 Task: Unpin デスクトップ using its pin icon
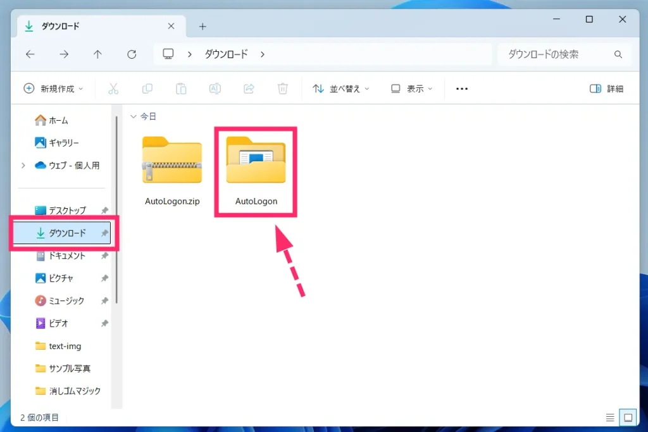104,210
